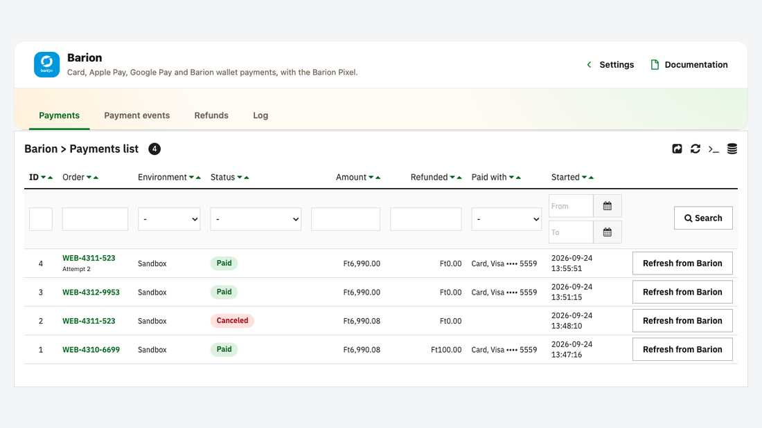Refresh from Barion for order WEB-4312-9953
The width and height of the screenshot is (762, 428).
(x=682, y=292)
